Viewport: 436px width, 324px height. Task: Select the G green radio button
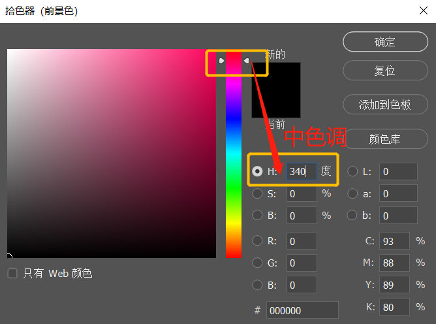click(257, 263)
